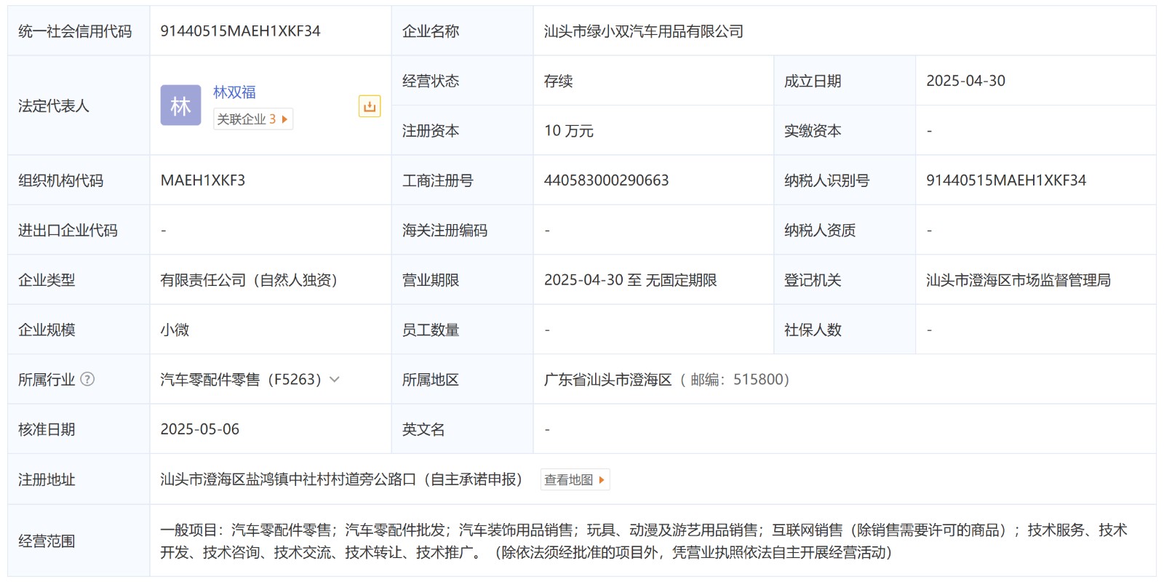Select the company name 汕头市绿小双汽车用品有限公司

(x=643, y=31)
